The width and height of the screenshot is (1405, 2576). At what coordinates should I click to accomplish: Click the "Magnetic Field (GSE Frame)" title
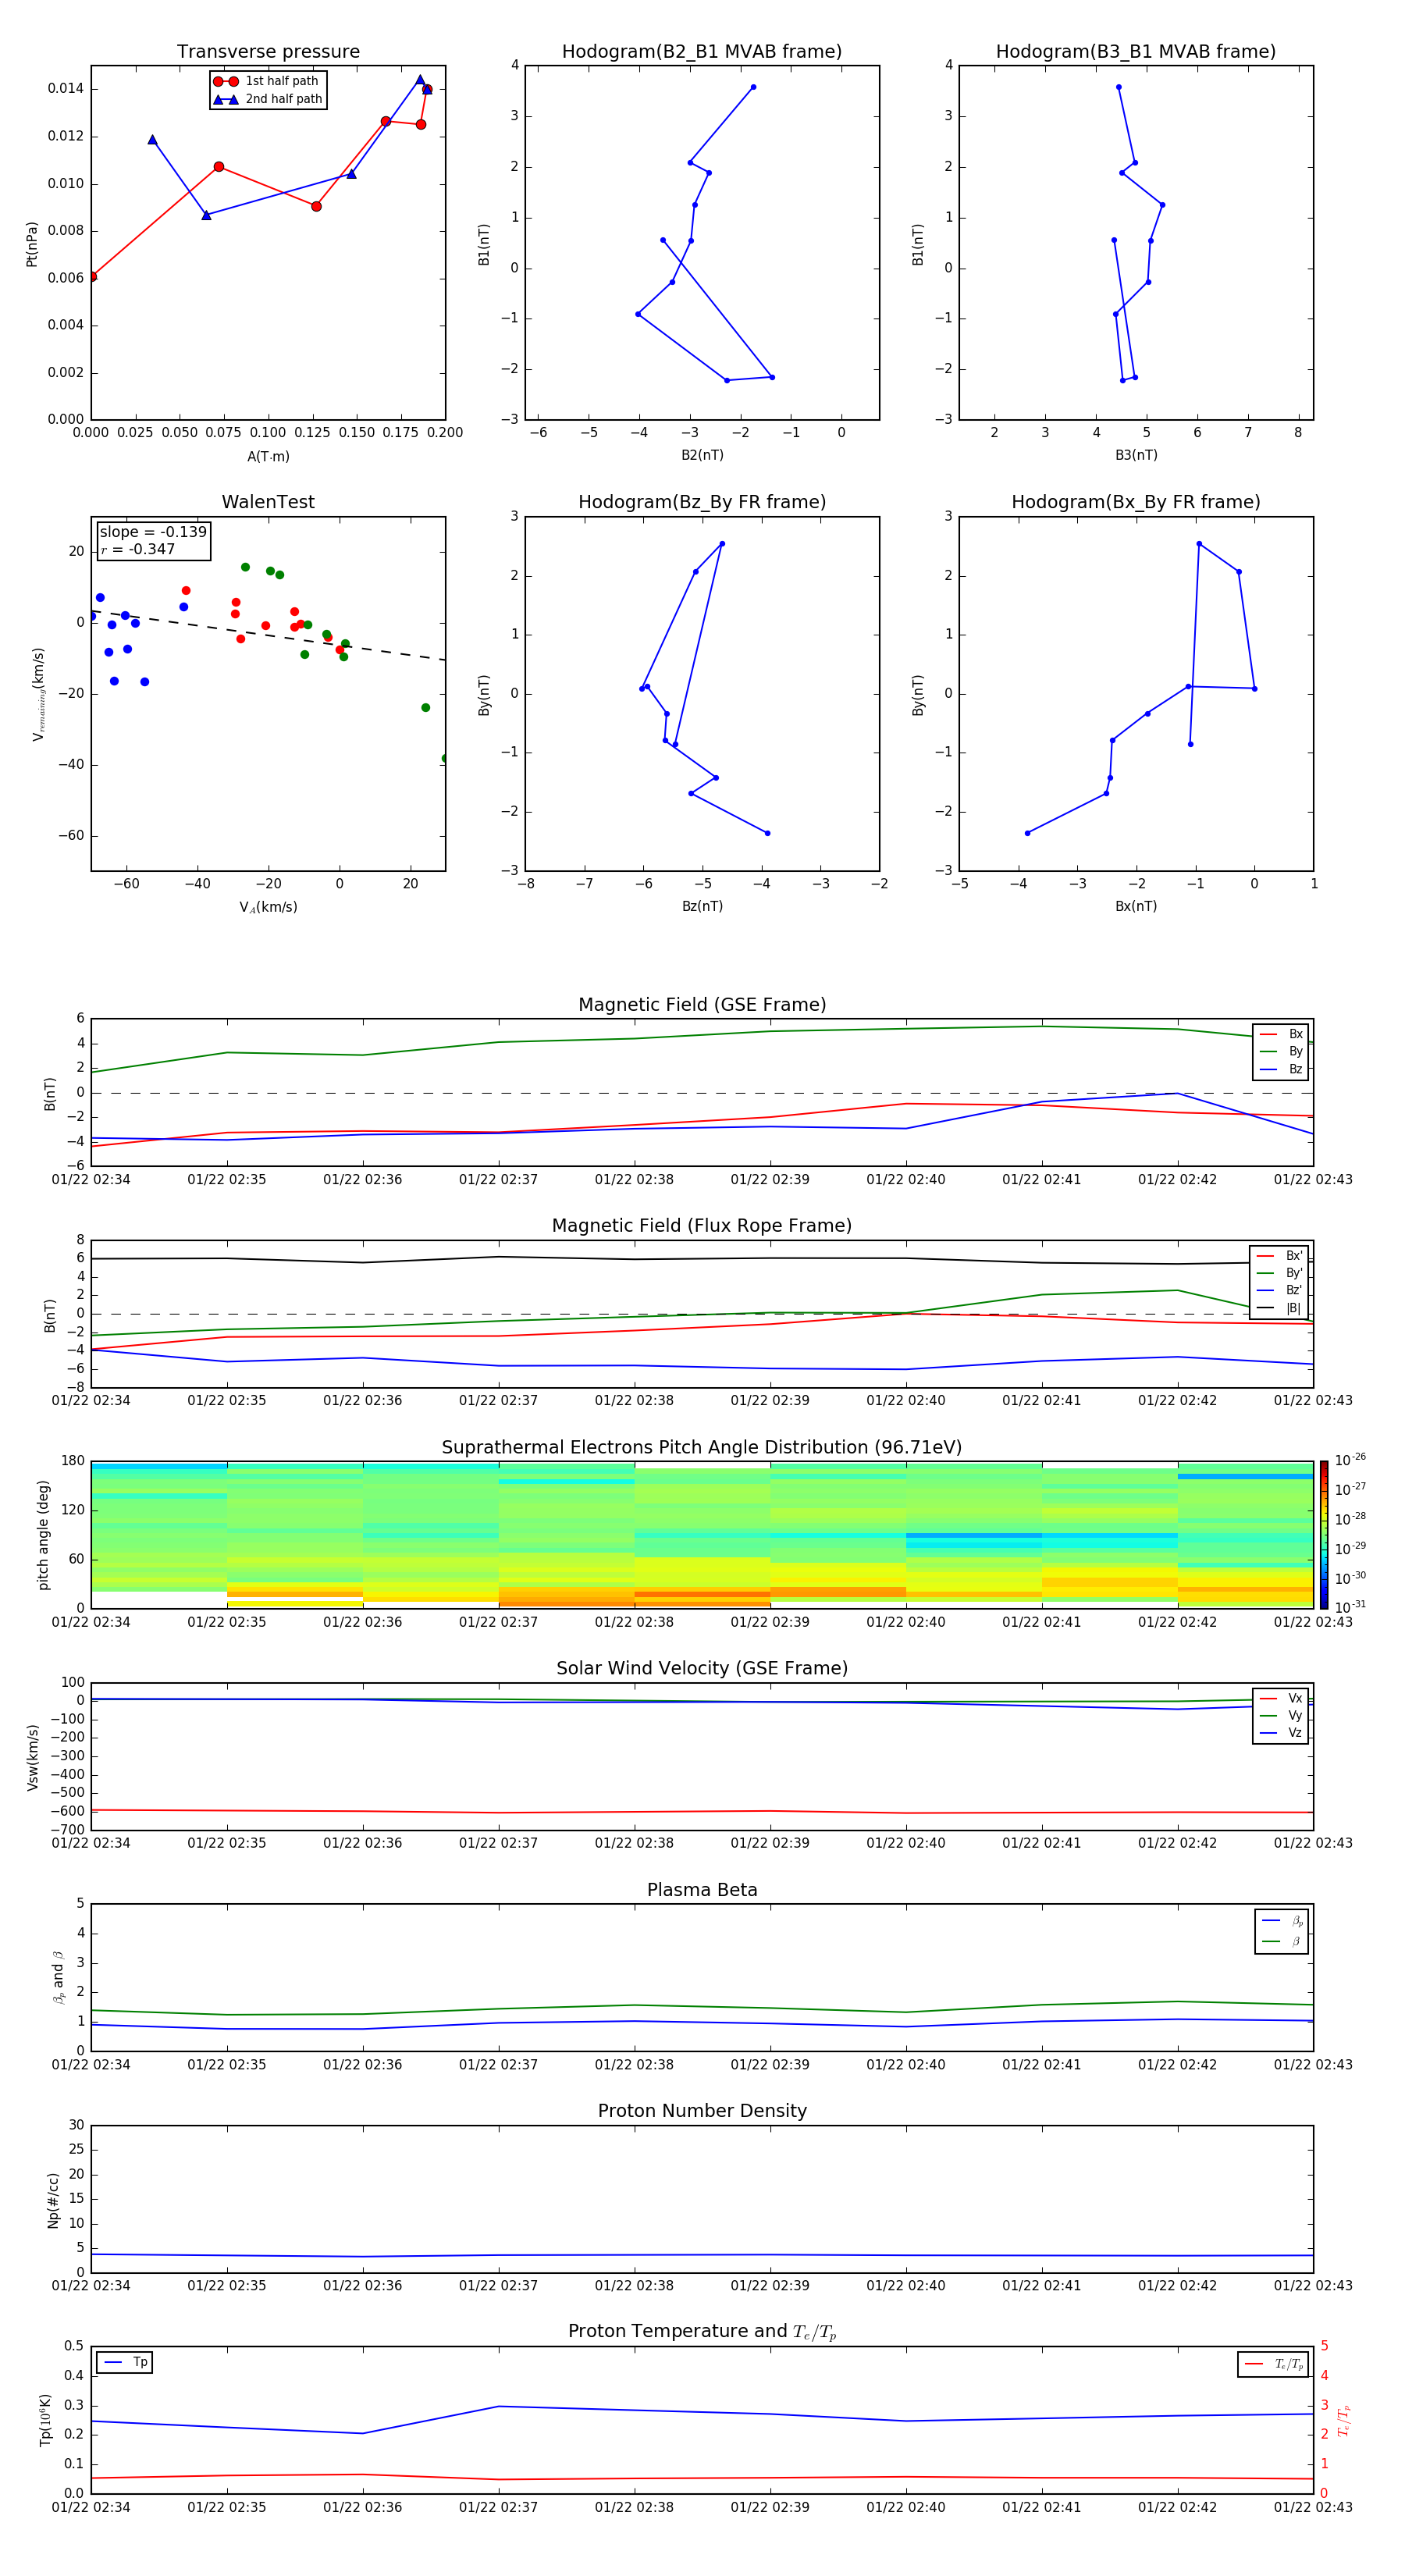(702, 1005)
